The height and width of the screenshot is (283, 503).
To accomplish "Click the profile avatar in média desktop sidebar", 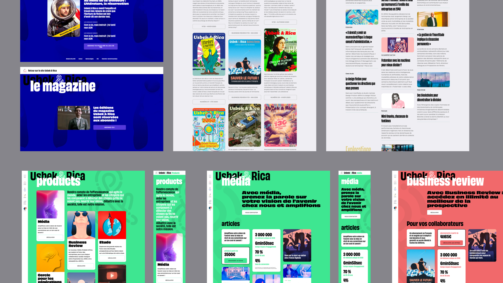I will (x=210, y=208).
